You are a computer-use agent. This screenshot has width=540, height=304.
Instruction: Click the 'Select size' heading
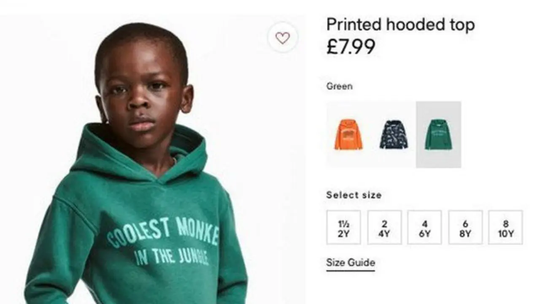coord(354,195)
